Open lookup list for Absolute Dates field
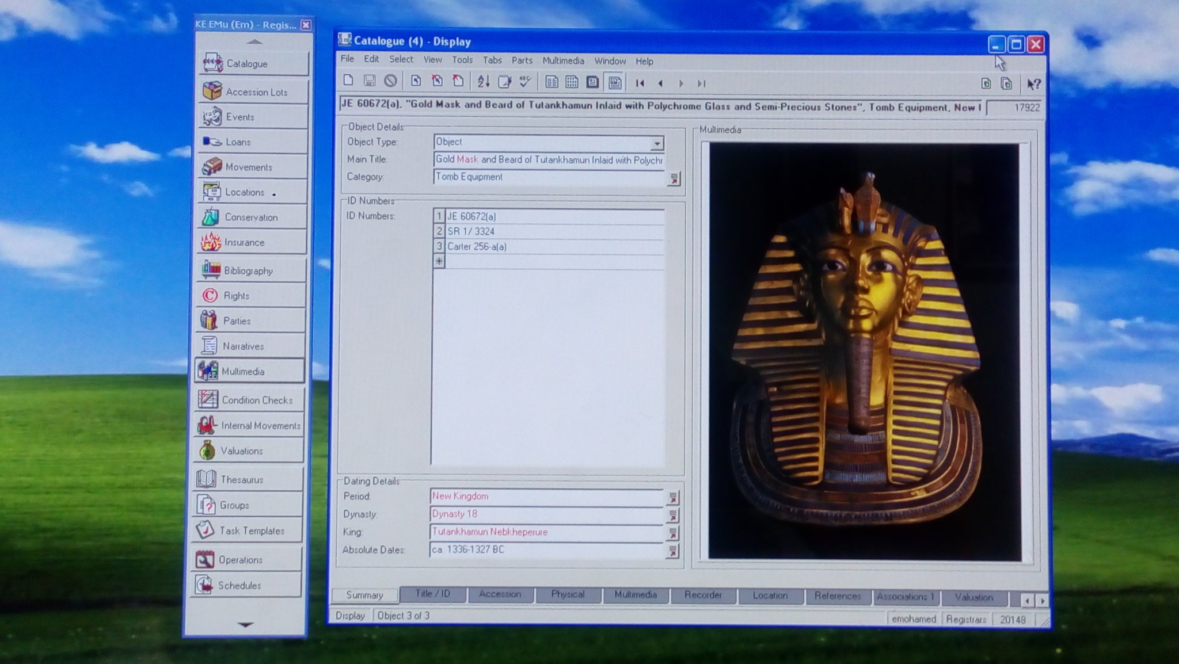Viewport: 1179px width, 664px height. [672, 551]
